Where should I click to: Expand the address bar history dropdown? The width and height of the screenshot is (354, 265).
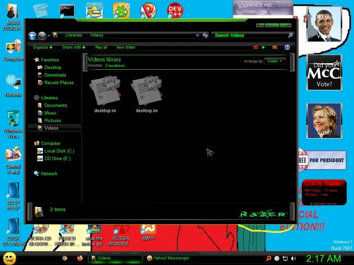tap(197, 36)
